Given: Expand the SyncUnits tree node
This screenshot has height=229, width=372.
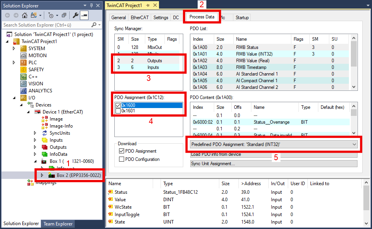Looking at the screenshot, I should (35, 133).
